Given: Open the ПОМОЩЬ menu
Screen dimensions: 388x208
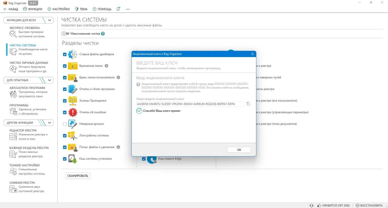Looking at the screenshot, I should 102,9.
